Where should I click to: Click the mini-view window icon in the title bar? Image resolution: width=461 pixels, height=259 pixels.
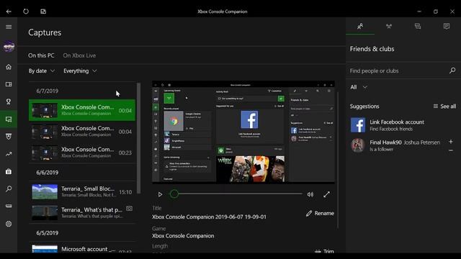[43, 12]
